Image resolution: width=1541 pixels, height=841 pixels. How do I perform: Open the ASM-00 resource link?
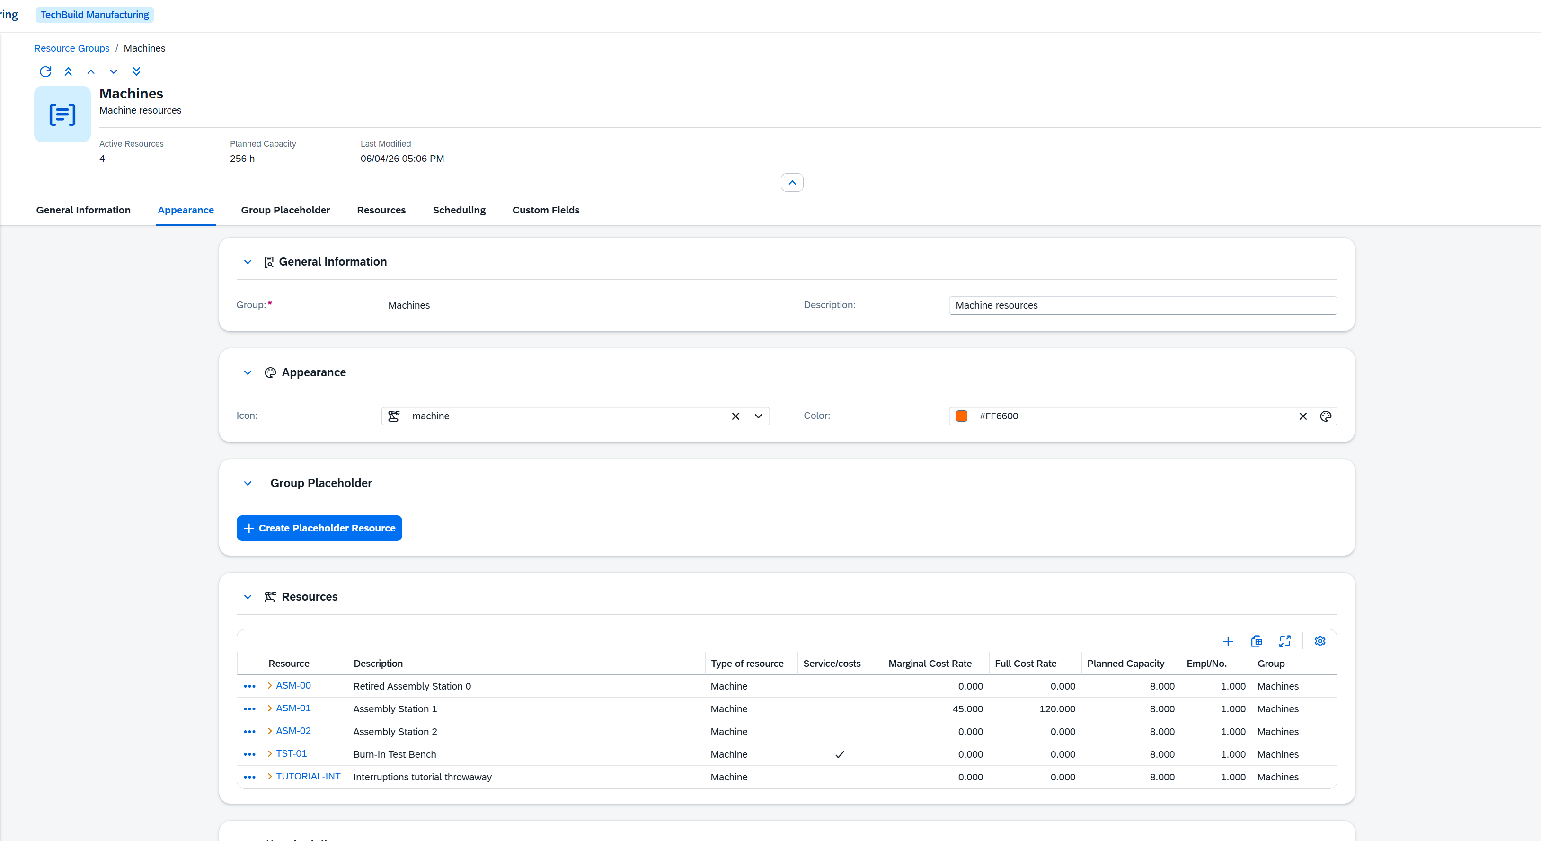pyautogui.click(x=293, y=685)
